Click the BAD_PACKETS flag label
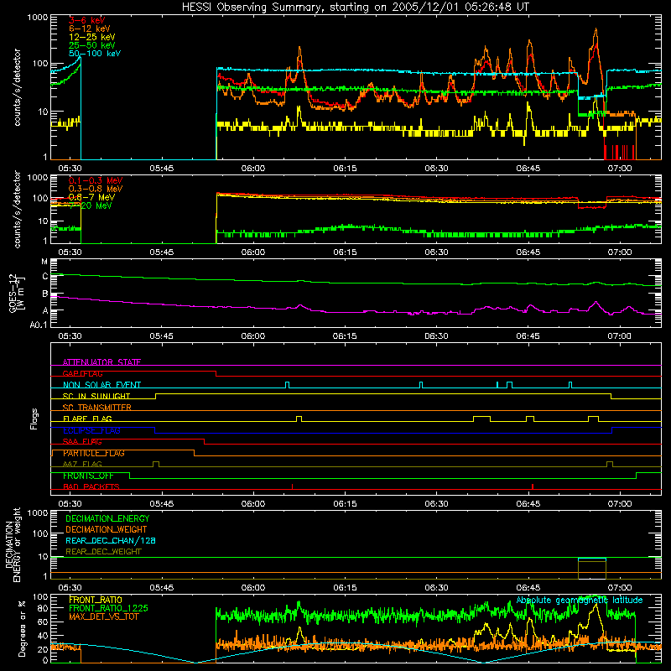This screenshot has width=671, height=671. (91, 486)
